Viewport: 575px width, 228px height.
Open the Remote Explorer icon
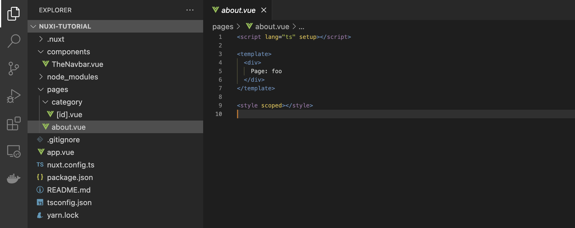pyautogui.click(x=13, y=151)
